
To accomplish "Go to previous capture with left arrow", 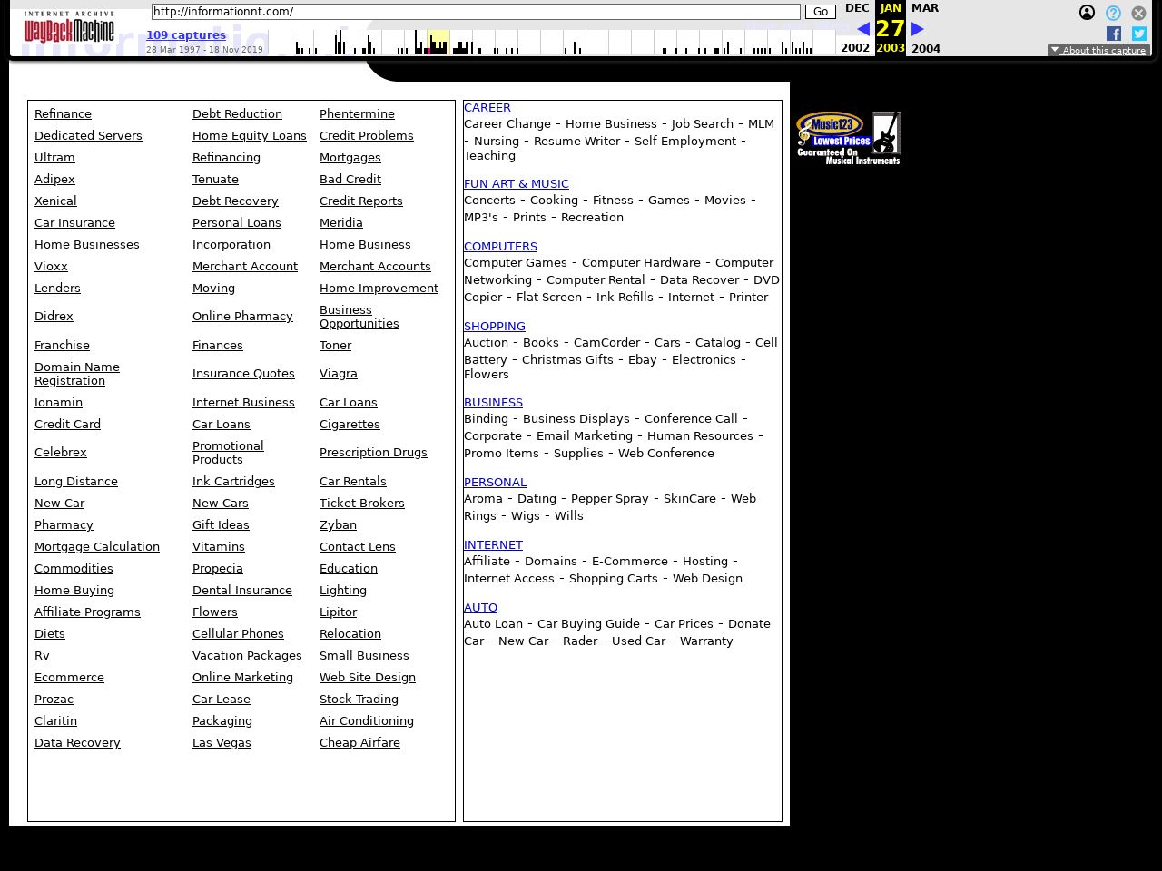I will tap(862, 29).
